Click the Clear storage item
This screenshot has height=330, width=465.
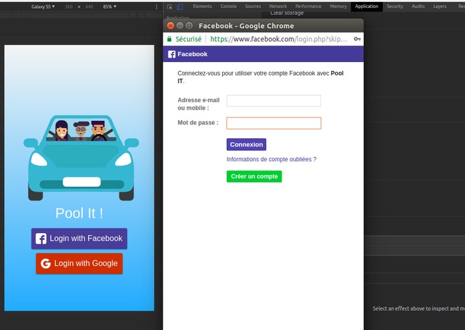(287, 13)
